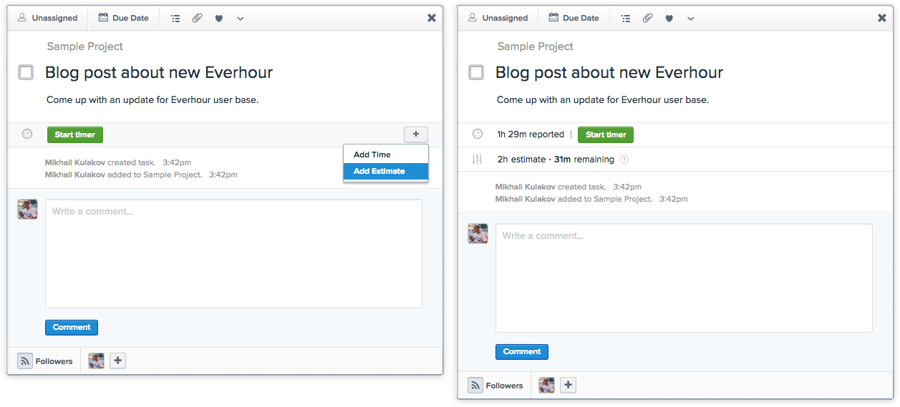Viewport: 900px width, 407px height.
Task: Click the paperclip icon in right panel toolbar
Action: (647, 19)
